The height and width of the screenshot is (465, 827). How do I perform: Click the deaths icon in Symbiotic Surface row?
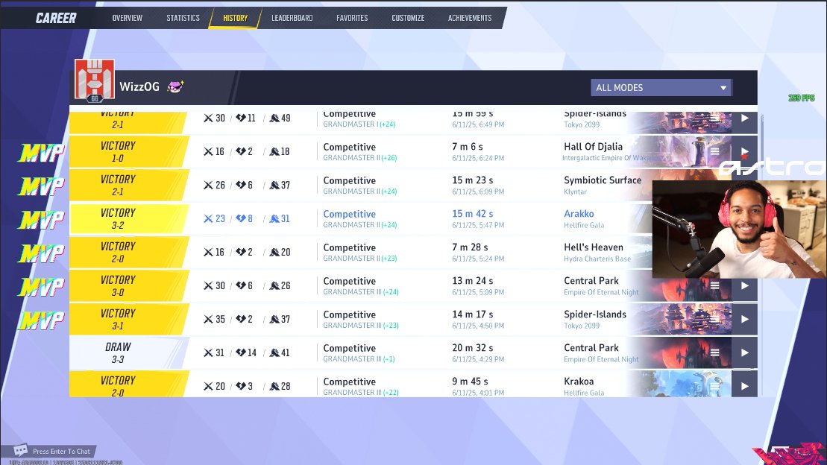coord(241,185)
